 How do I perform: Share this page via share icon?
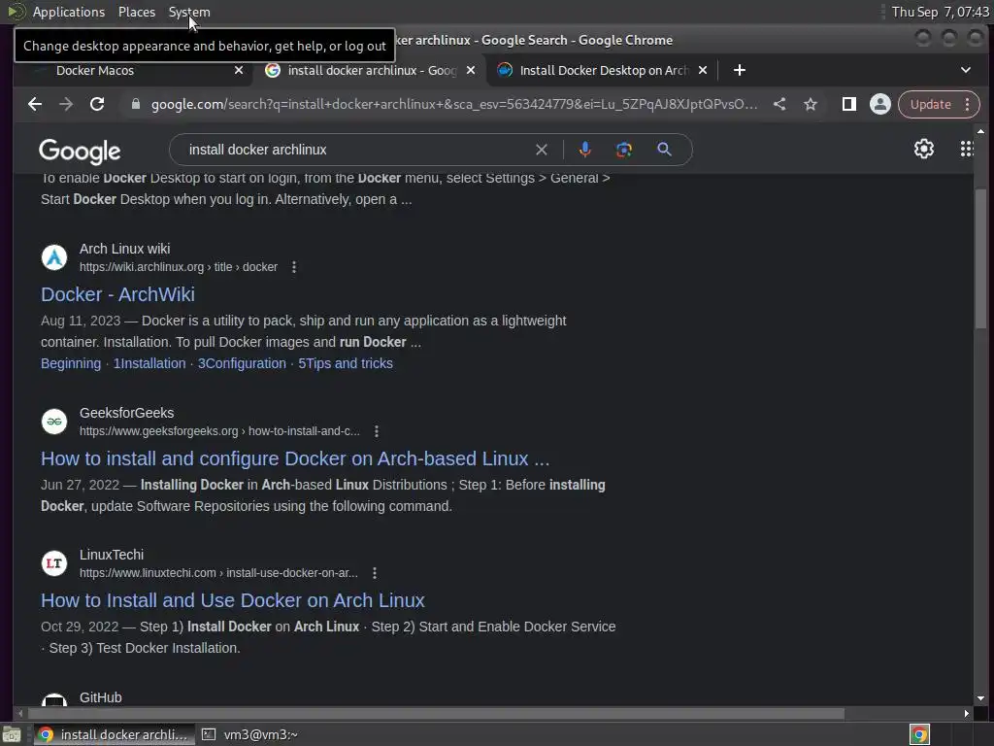779,104
